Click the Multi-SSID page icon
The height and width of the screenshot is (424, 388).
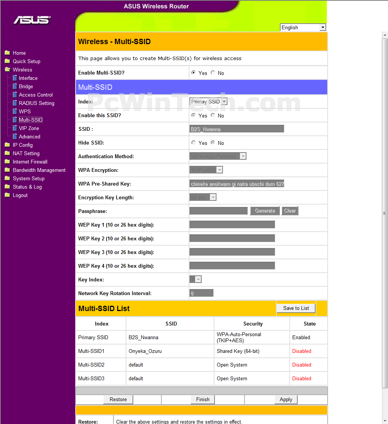(15, 120)
